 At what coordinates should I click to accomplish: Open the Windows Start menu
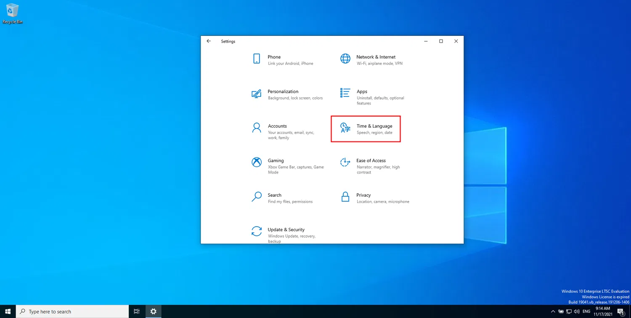pyautogui.click(x=8, y=311)
